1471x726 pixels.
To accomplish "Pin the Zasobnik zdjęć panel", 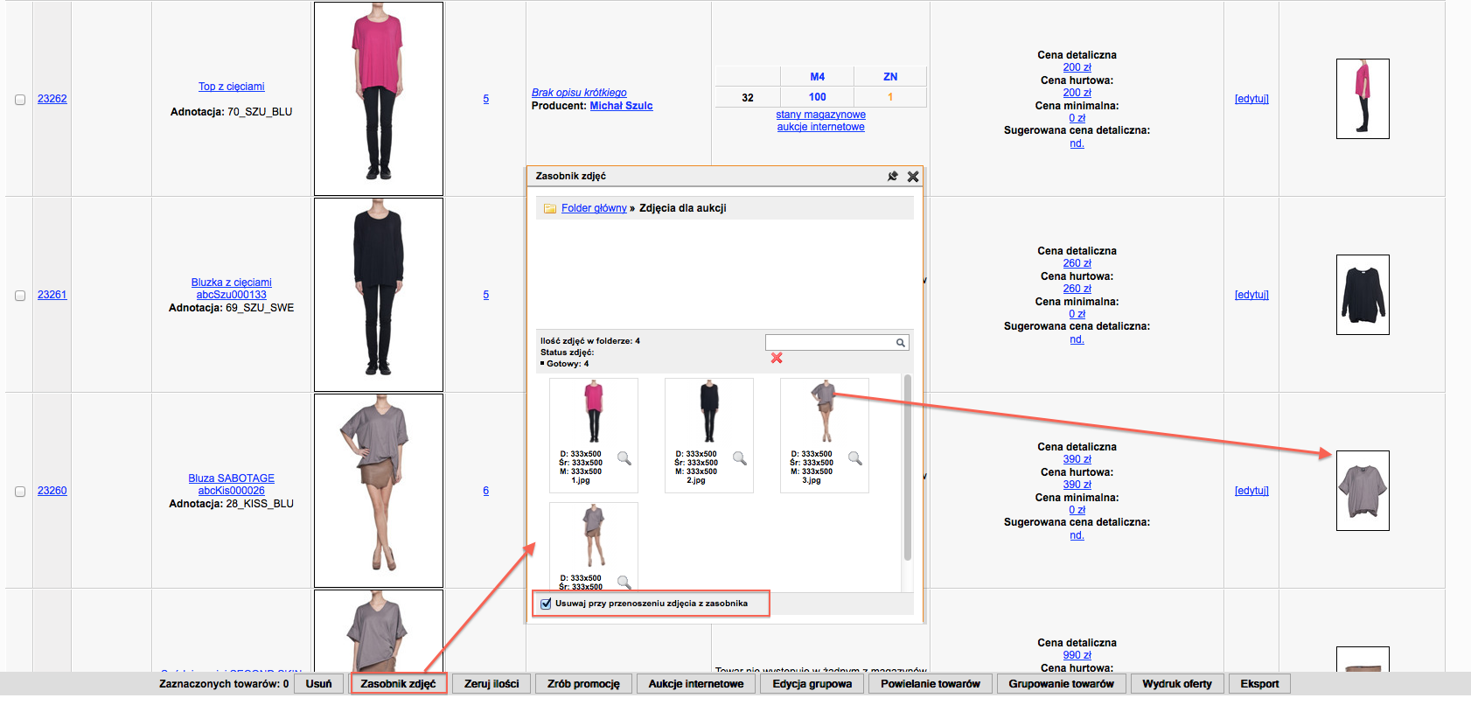I will (x=892, y=177).
